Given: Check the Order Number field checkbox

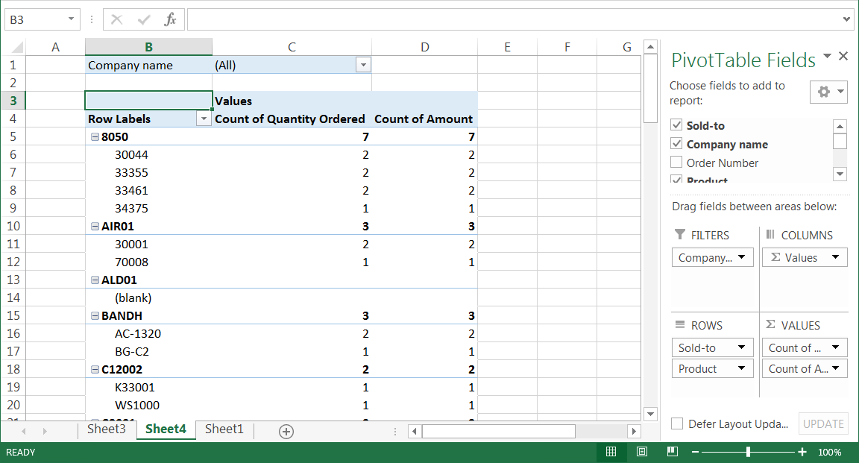Looking at the screenshot, I should [676, 163].
